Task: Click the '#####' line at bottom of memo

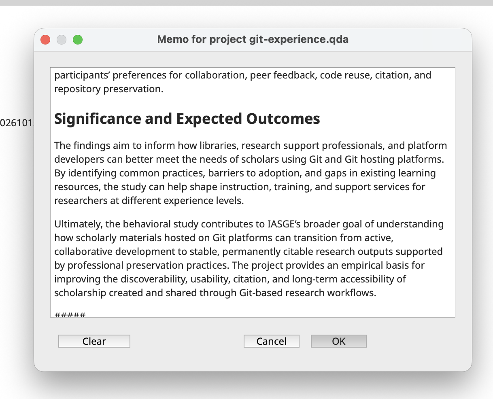Action: pyautogui.click(x=70, y=315)
